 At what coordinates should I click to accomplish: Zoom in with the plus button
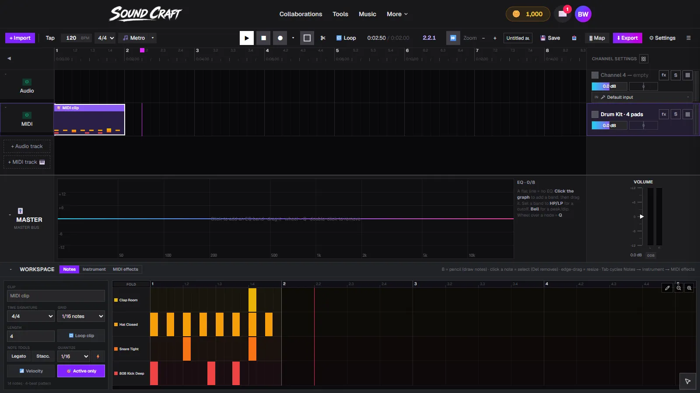coord(495,38)
